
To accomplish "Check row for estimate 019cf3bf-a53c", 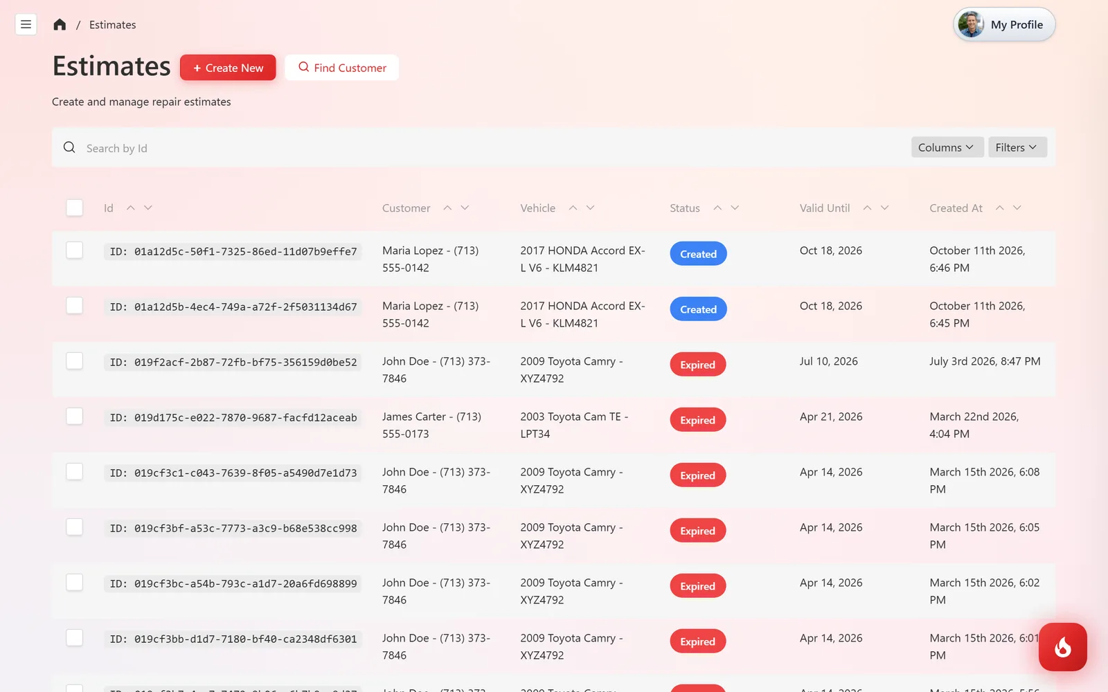I will (x=74, y=527).
